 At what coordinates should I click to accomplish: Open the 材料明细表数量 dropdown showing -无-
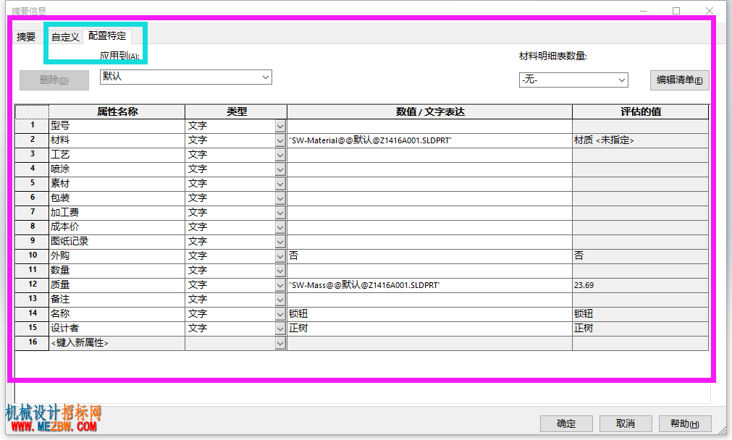click(x=573, y=80)
